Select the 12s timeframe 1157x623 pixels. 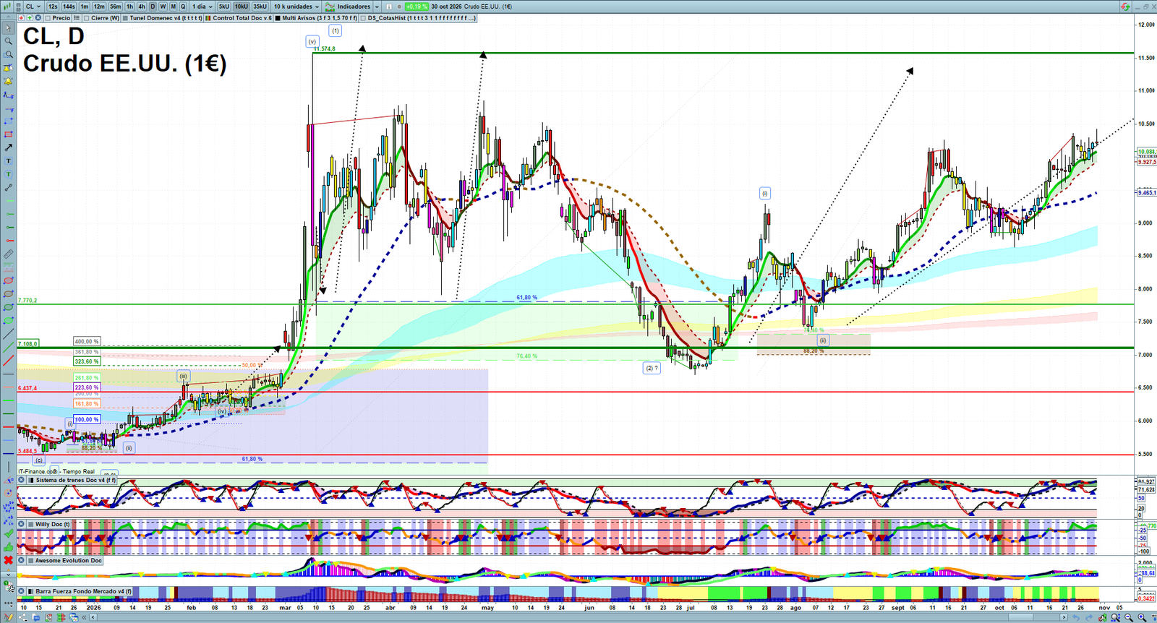pyautogui.click(x=53, y=7)
